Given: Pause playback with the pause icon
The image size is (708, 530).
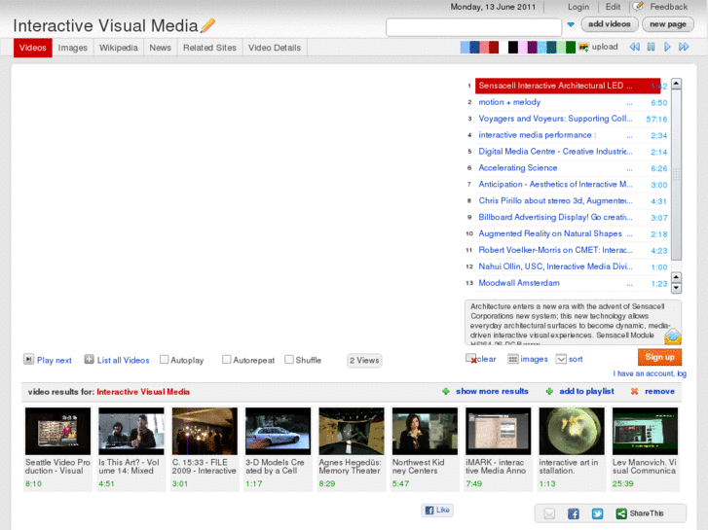Looking at the screenshot, I should 651,47.
